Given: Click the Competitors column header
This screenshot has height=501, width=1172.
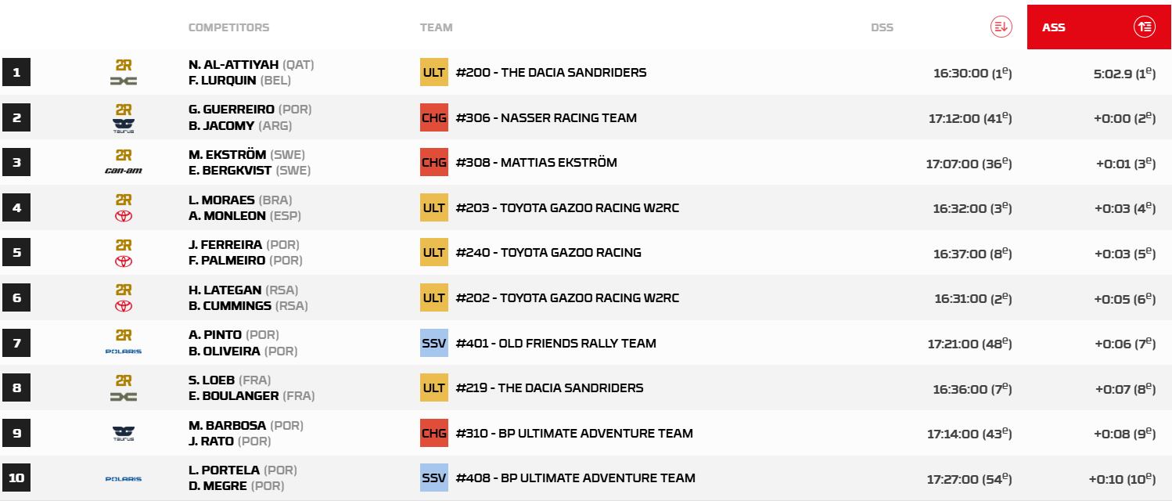Looking at the screenshot, I should point(228,27).
